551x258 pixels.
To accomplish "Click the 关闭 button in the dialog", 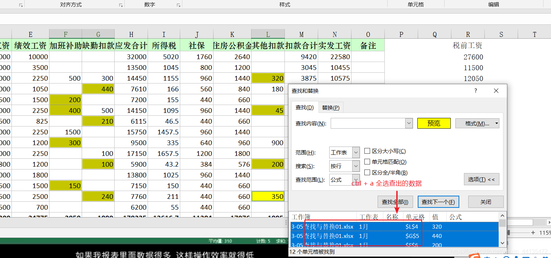I will [x=486, y=202].
